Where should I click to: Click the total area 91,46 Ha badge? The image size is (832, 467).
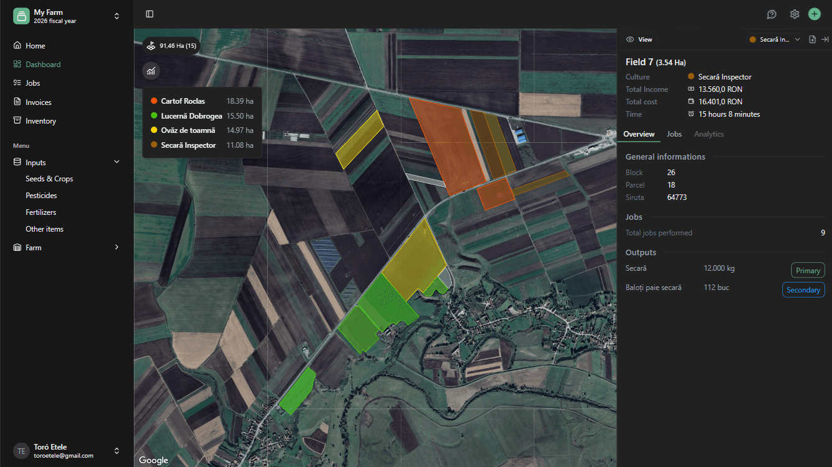[170, 45]
